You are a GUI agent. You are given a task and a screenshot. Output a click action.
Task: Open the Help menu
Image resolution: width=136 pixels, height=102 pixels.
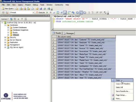click(67, 5)
